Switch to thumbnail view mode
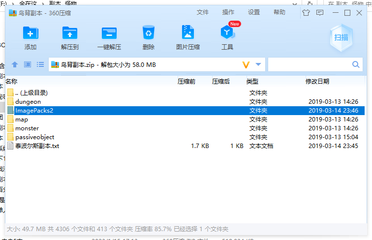The height and width of the screenshot is (240, 372). click(28, 64)
